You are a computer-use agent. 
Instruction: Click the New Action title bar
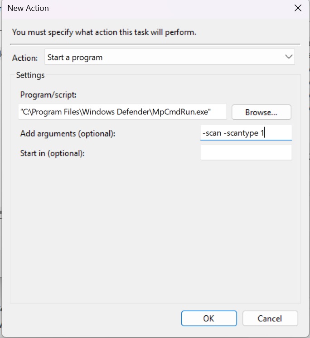136,8
